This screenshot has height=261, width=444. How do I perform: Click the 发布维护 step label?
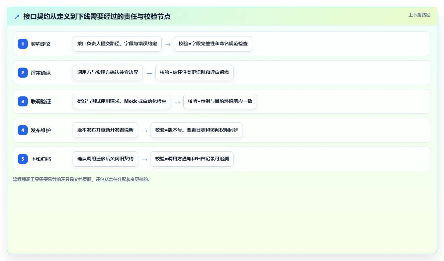[41, 130]
